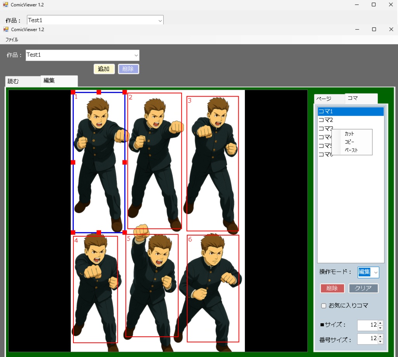Click the クリア button in the side panel

point(364,288)
